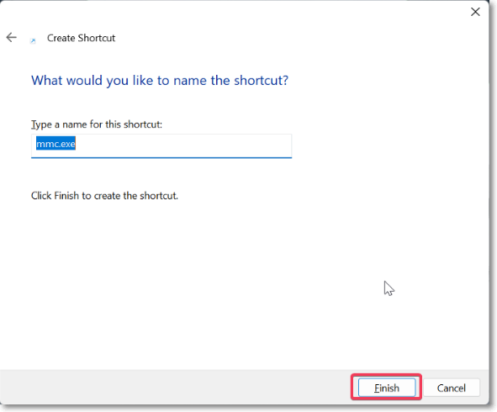
Task: Click the shortcut icon beside Create Shortcut
Action: [33, 41]
